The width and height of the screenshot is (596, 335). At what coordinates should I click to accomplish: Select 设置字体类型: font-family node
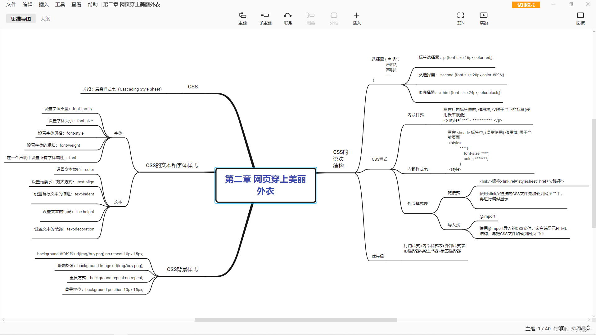[68, 109]
